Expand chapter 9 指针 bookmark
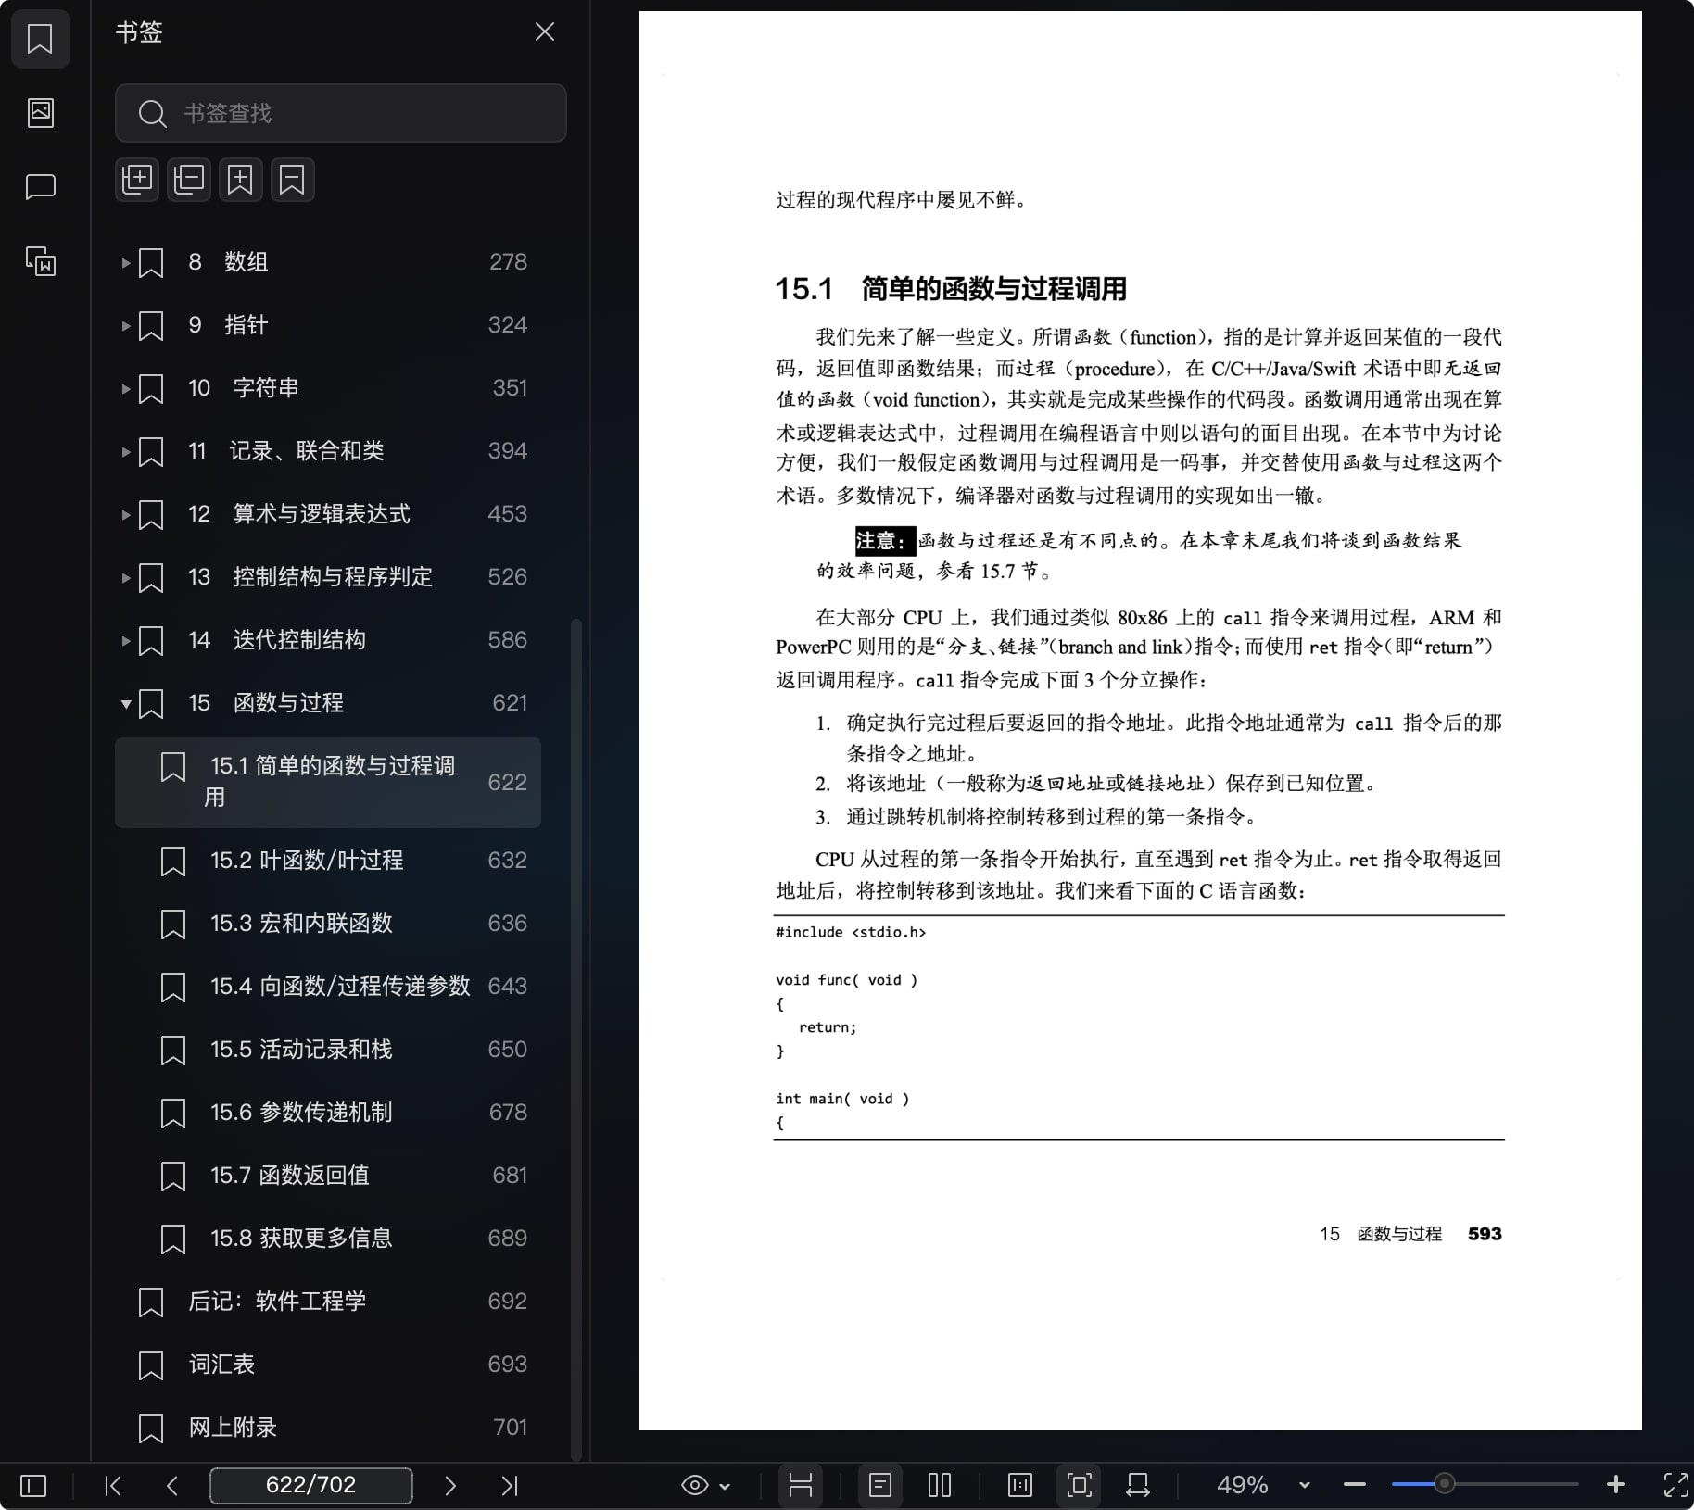The image size is (1694, 1510). [x=125, y=325]
